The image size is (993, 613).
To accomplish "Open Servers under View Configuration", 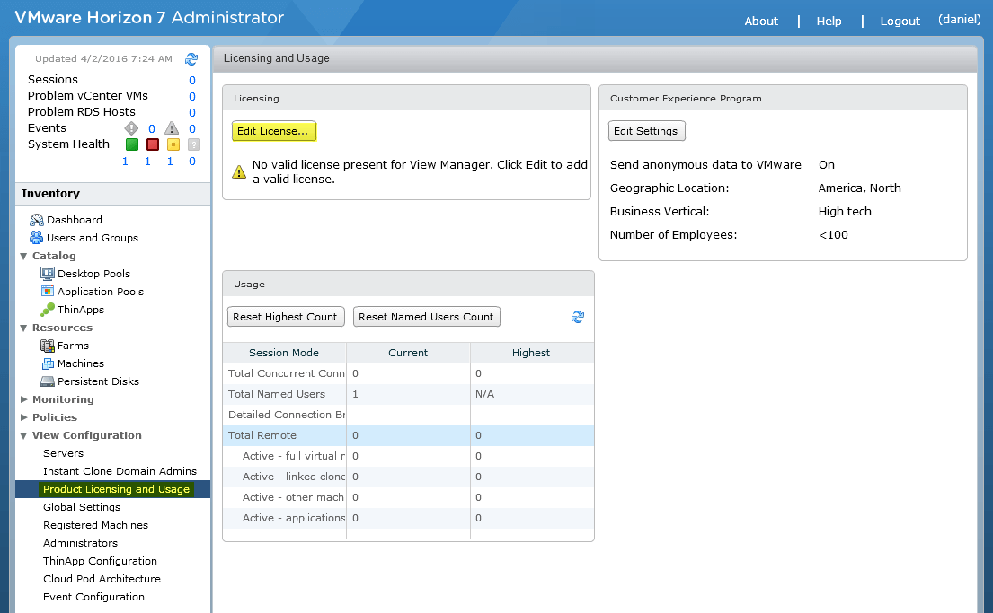I will (x=63, y=453).
